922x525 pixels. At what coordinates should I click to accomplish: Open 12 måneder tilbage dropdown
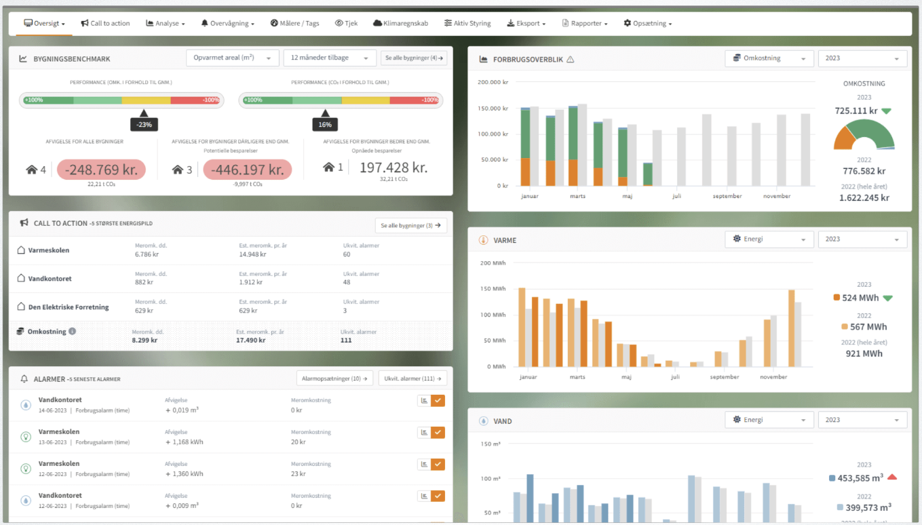click(330, 58)
